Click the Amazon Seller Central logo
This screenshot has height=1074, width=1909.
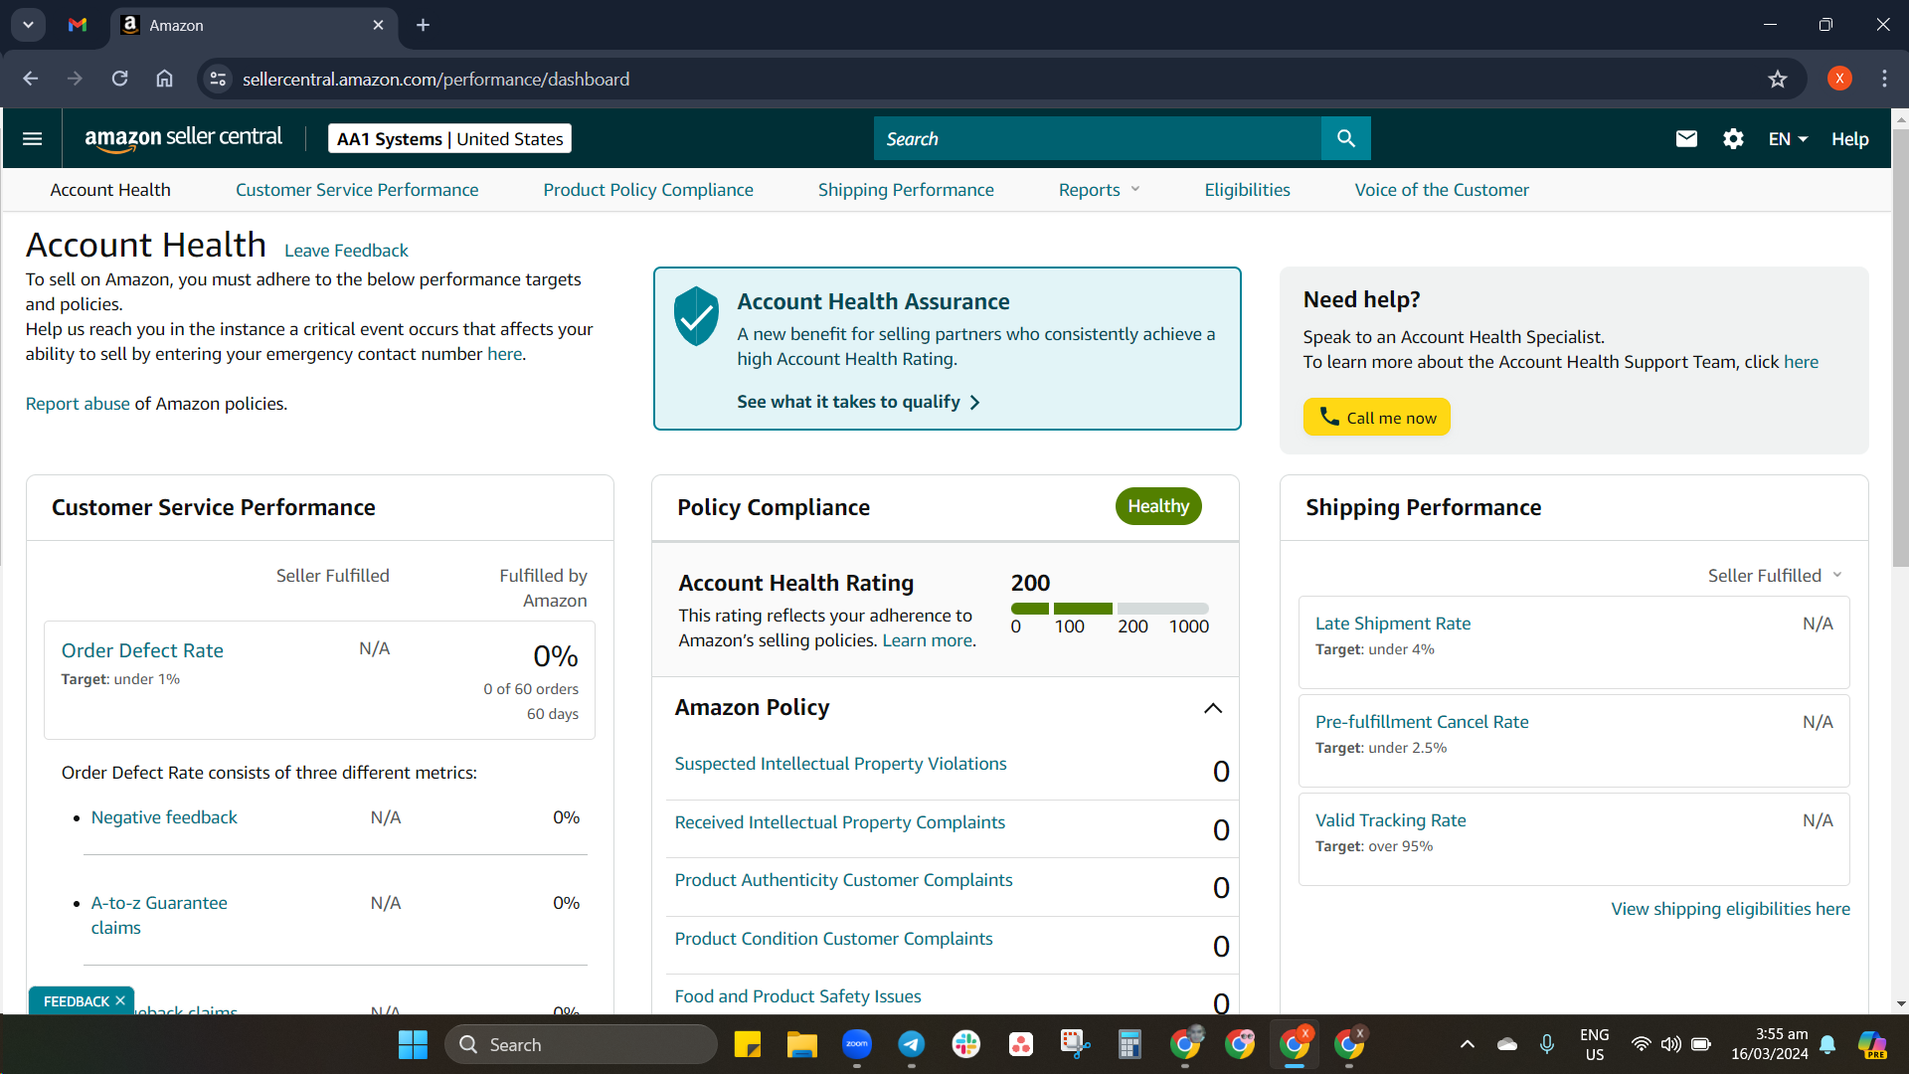[x=183, y=138]
